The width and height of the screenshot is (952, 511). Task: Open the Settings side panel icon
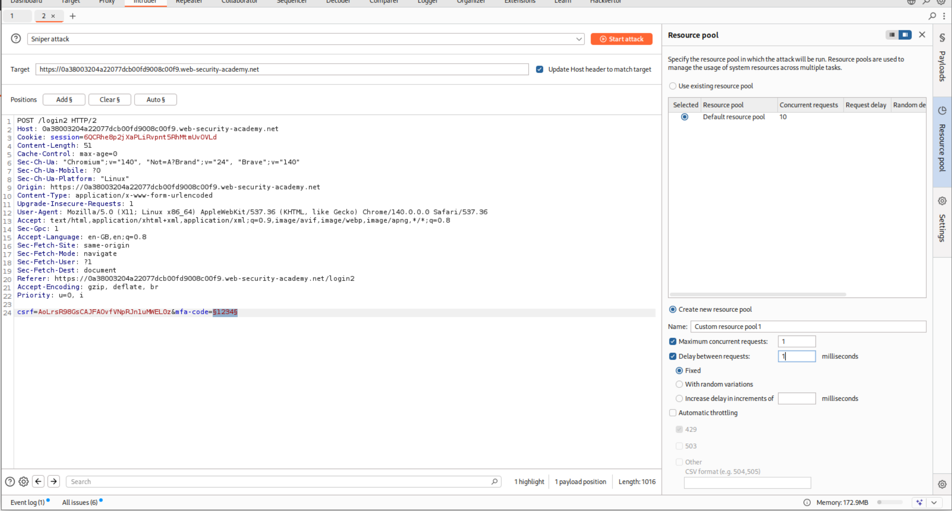tap(942, 201)
